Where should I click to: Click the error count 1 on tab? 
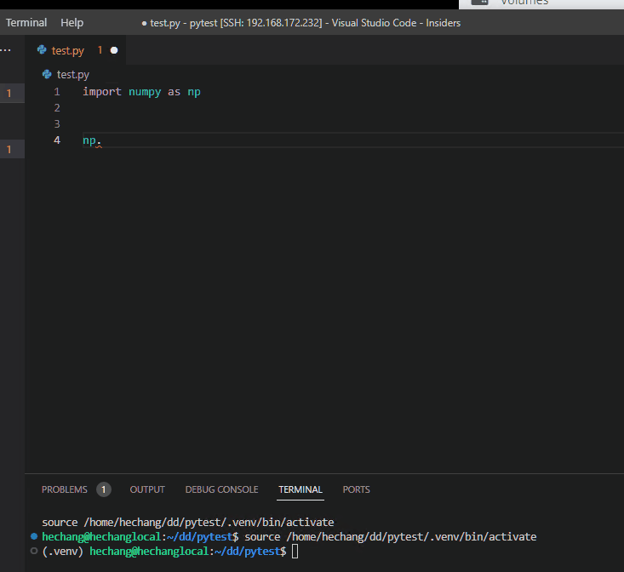(x=100, y=50)
